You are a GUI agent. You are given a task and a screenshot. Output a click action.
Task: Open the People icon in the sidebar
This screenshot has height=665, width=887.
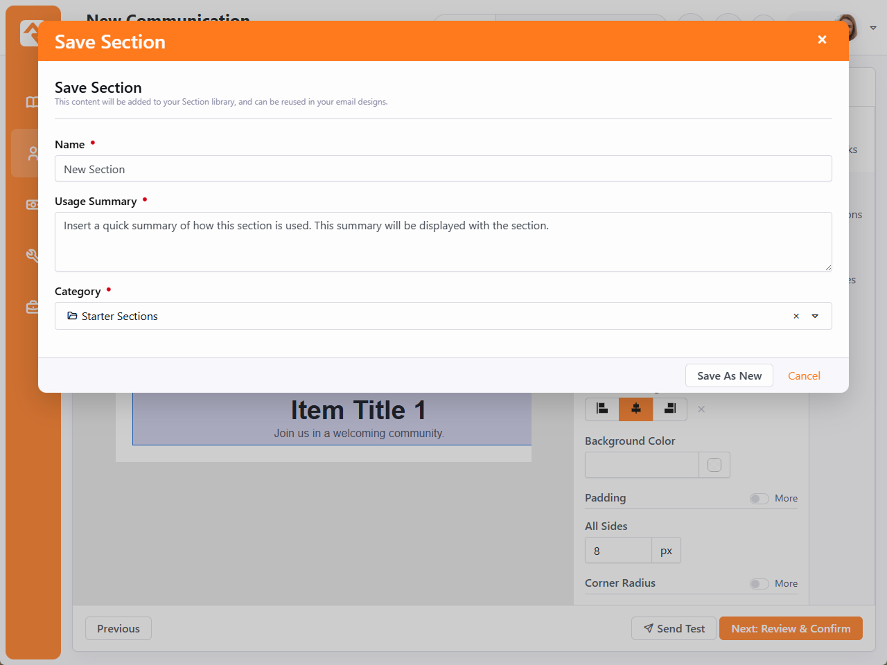pos(33,153)
